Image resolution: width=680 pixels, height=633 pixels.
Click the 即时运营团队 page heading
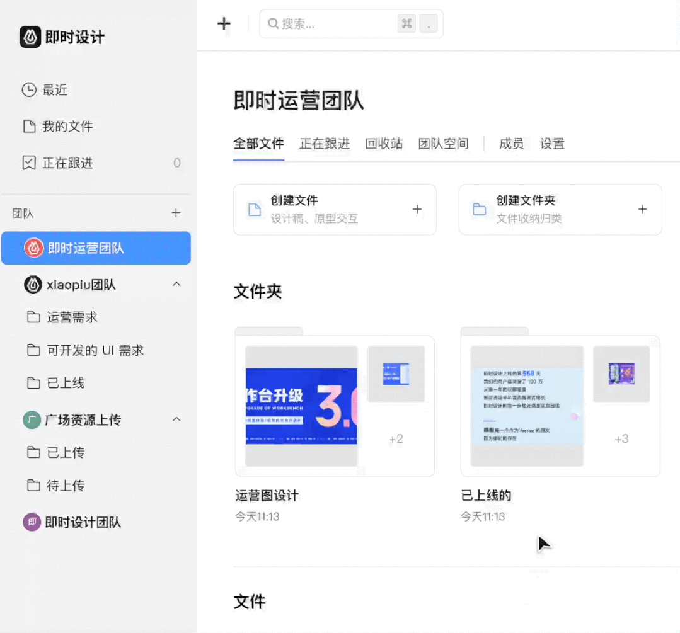[298, 100]
